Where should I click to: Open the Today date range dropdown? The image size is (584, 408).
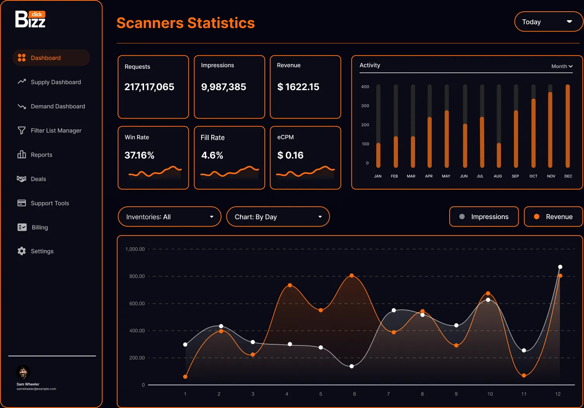[549, 22]
